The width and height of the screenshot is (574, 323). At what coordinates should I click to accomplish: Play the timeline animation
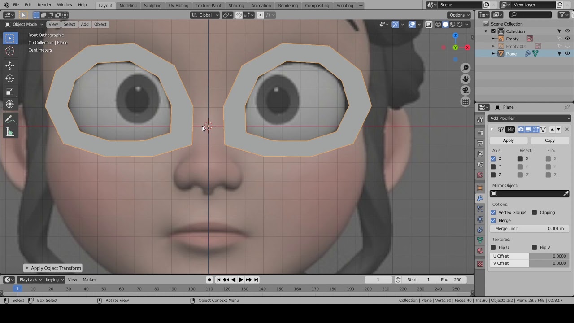point(241,280)
